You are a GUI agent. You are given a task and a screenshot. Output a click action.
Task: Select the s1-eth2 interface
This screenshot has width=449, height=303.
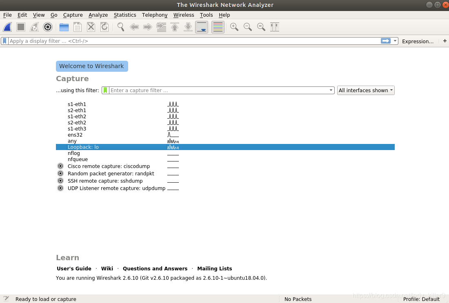pos(225,117)
